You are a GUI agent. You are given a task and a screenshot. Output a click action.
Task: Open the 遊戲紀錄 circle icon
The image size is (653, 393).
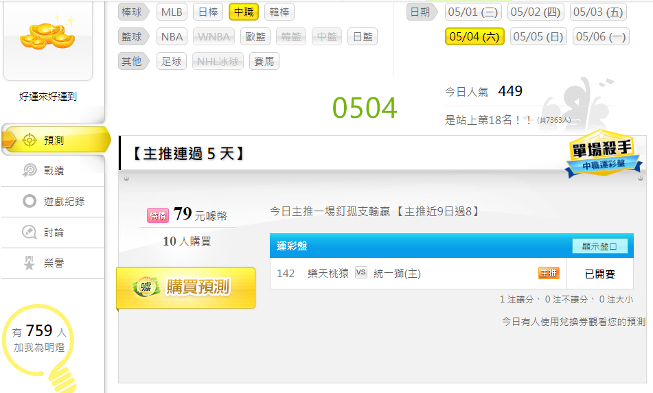pos(30,201)
